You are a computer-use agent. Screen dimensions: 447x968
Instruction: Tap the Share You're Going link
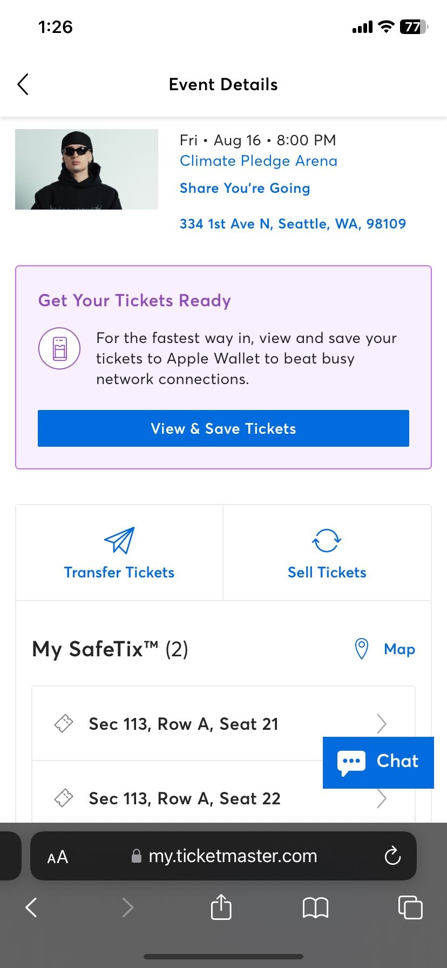245,188
